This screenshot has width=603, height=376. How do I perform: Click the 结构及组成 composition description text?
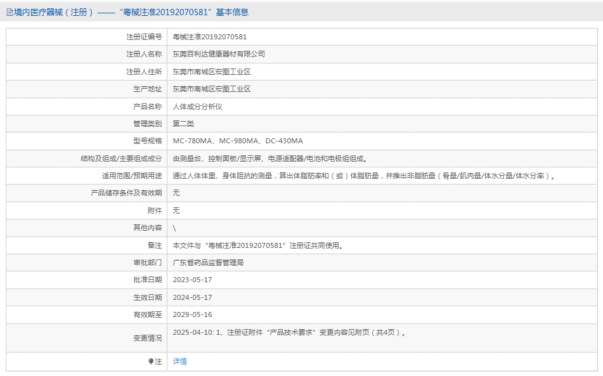click(x=271, y=159)
